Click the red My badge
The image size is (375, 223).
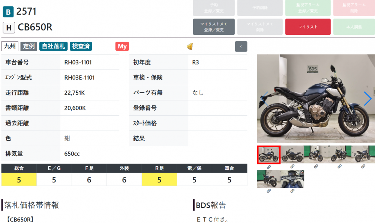(122, 46)
